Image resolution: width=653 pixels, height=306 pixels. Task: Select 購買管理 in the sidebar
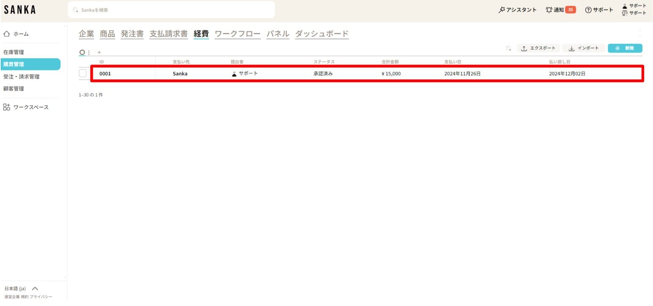(30, 64)
